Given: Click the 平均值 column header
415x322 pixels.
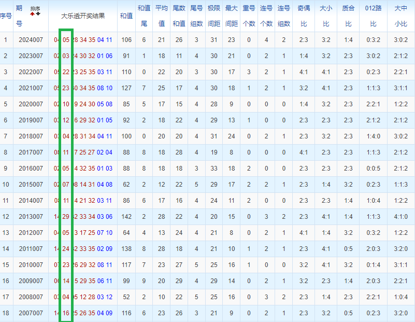Looking at the screenshot, I should pos(162,16).
